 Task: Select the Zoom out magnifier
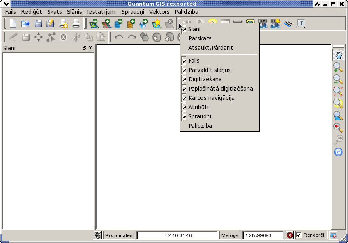pos(338,79)
